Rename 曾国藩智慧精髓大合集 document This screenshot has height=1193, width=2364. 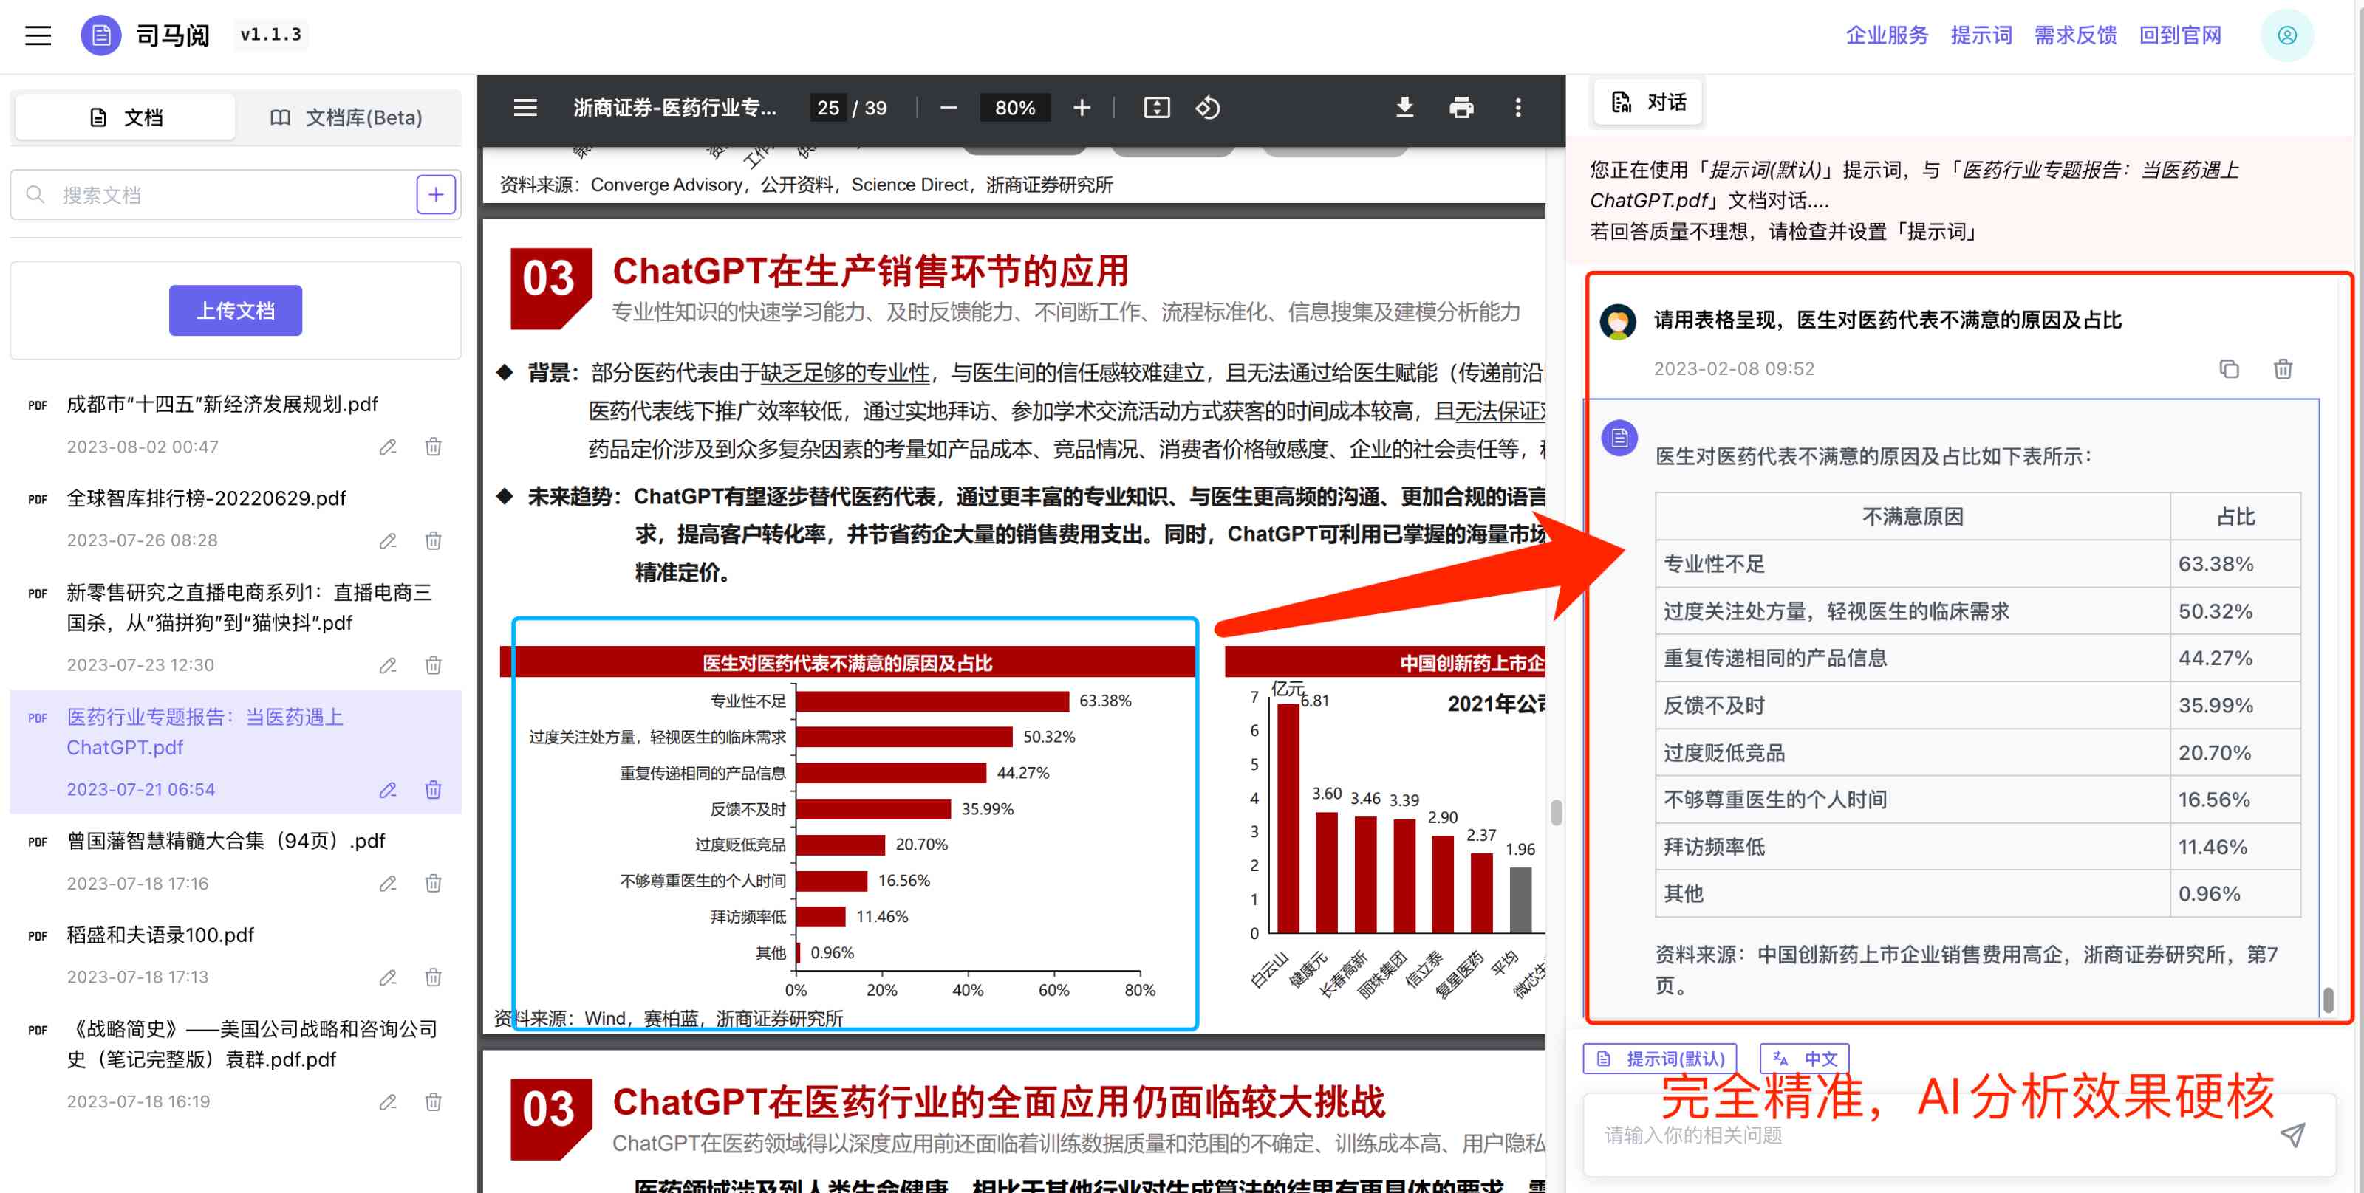tap(388, 883)
